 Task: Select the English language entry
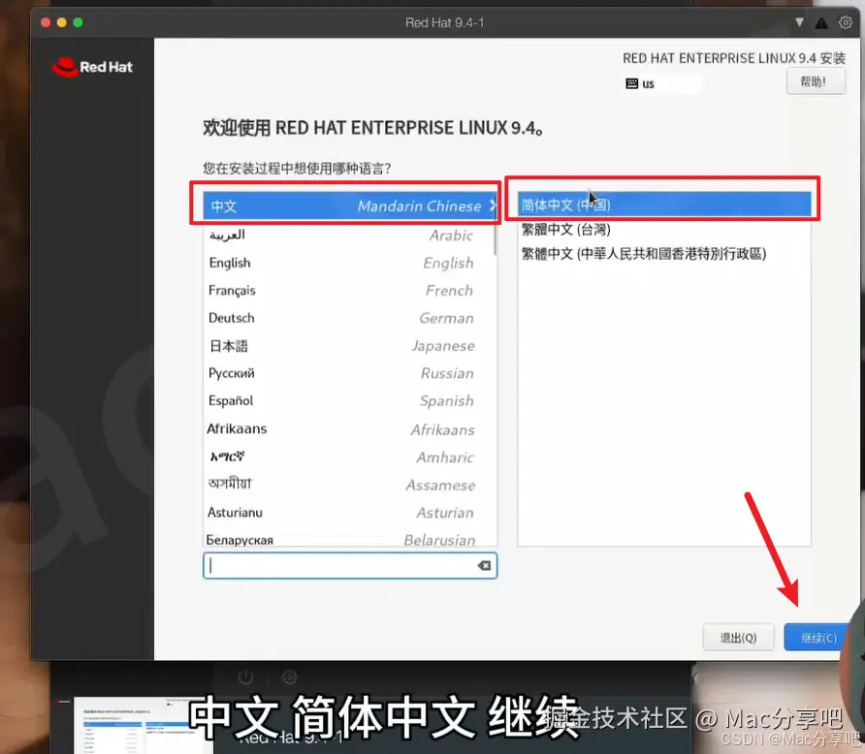[291, 262]
